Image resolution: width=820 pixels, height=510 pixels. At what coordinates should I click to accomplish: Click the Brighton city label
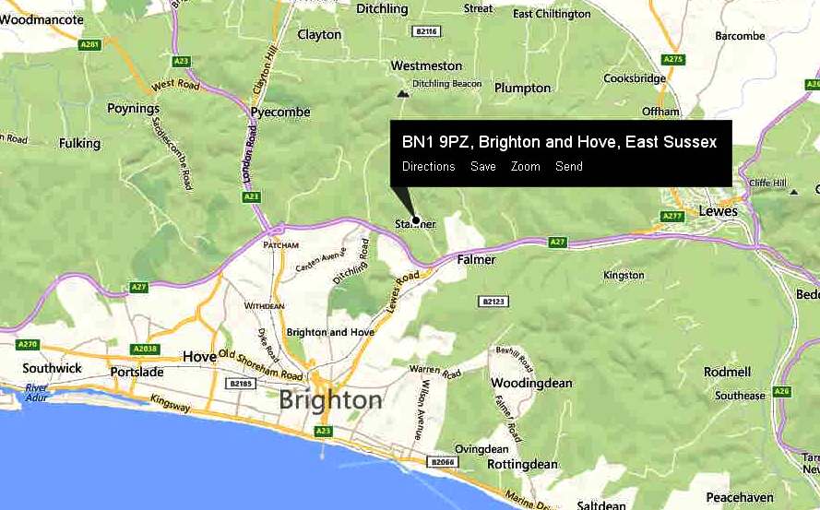(x=330, y=400)
